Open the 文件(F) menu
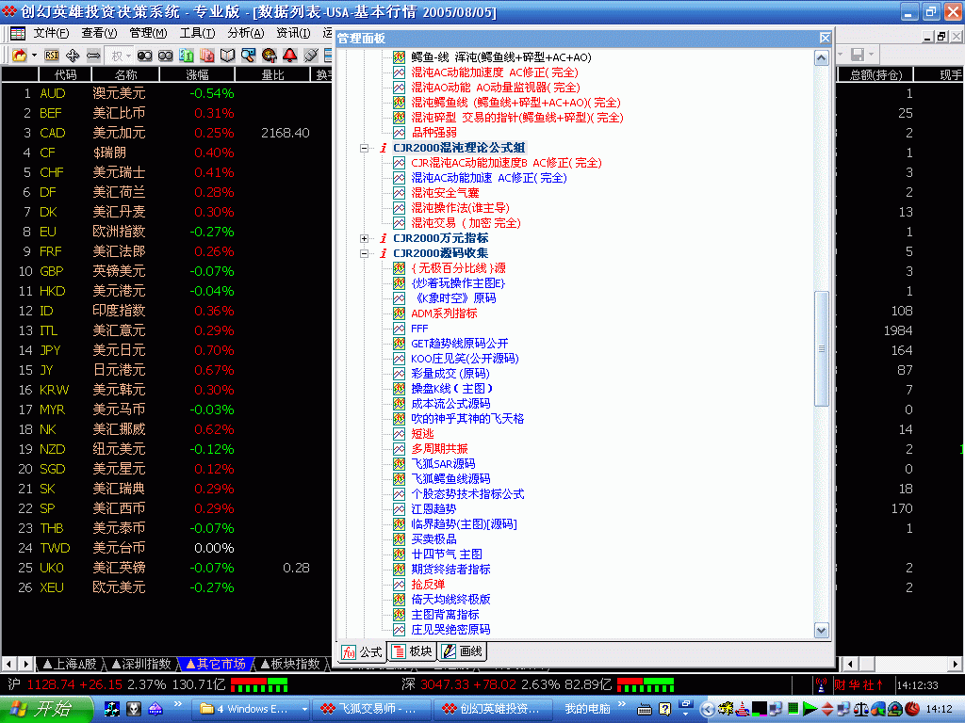 coord(51,33)
